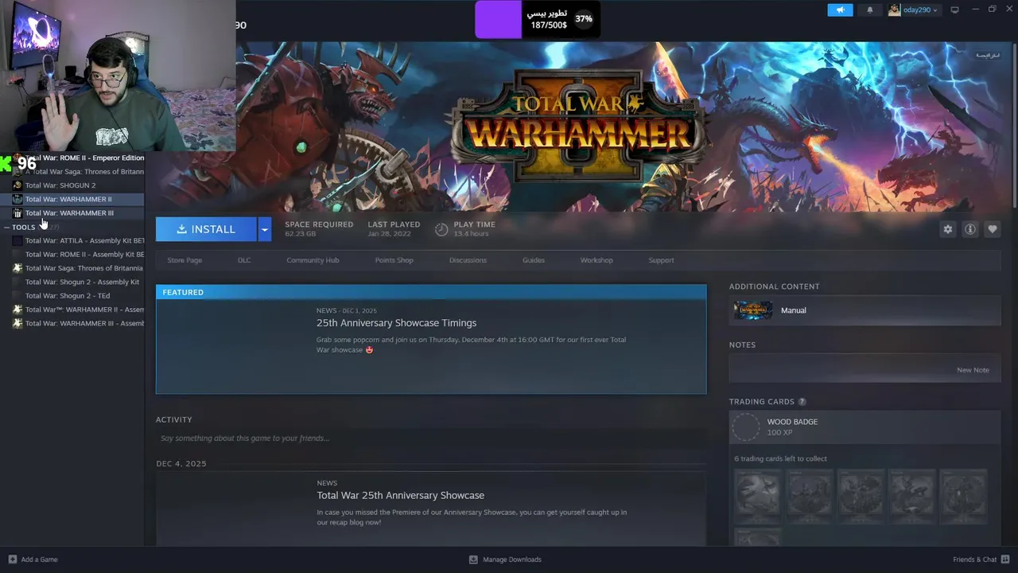The height and width of the screenshot is (573, 1018).
Task: Open the Community Hub tab
Action: [313, 260]
